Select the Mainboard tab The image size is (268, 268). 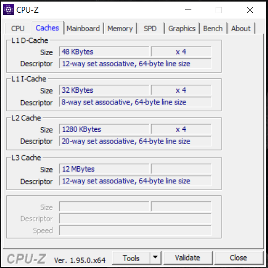point(83,29)
